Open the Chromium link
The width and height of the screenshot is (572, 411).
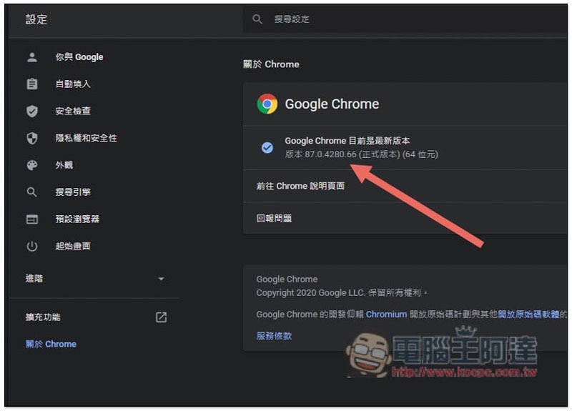pyautogui.click(x=386, y=315)
